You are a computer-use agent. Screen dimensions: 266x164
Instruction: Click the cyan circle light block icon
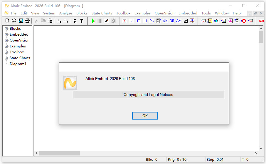click(x=216, y=21)
